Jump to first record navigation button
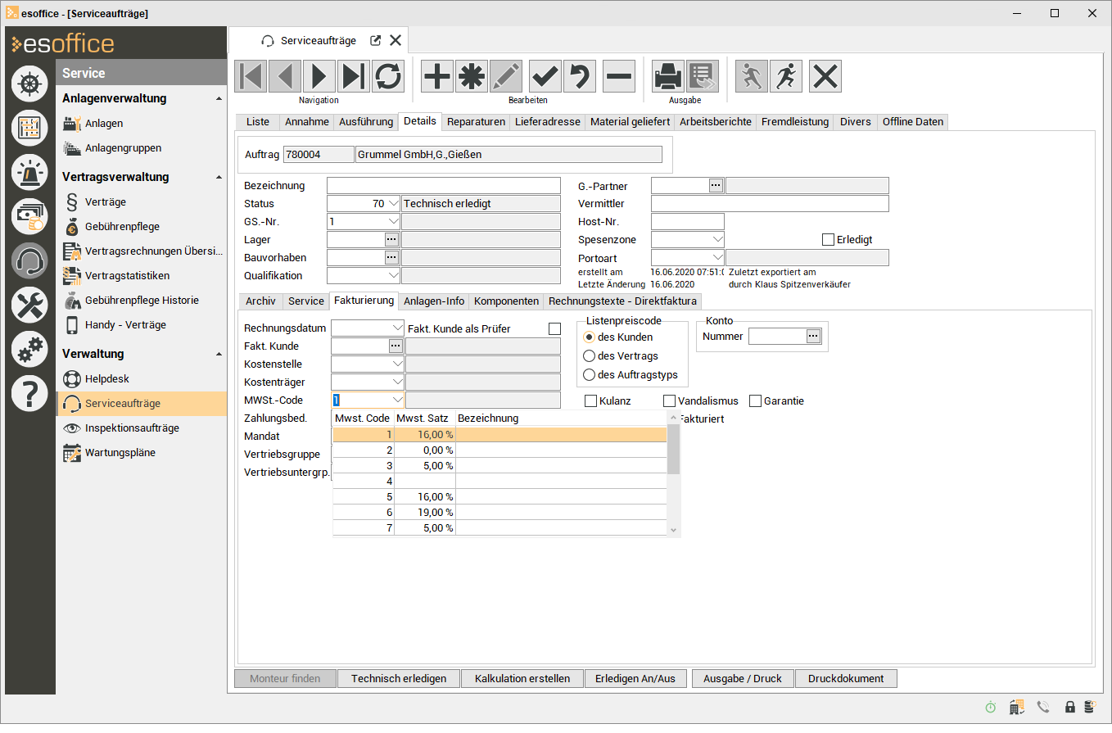 click(251, 76)
